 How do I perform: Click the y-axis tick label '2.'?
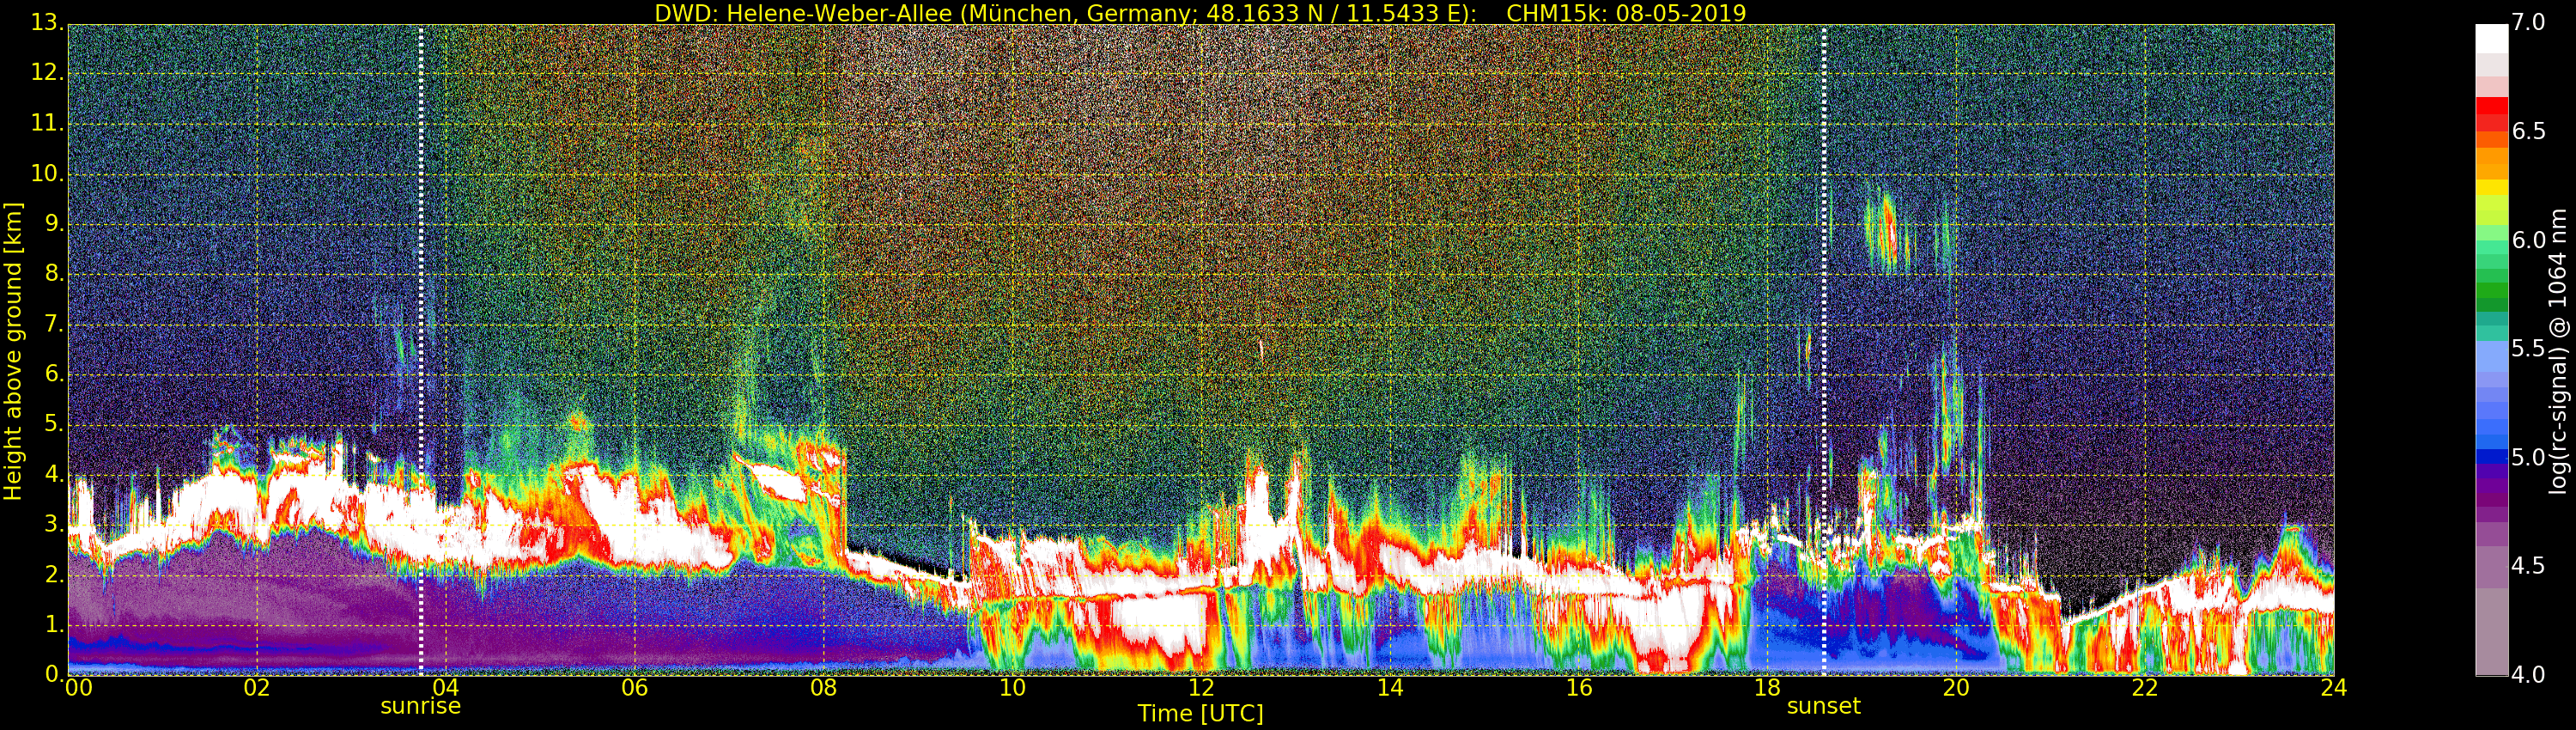[54, 575]
